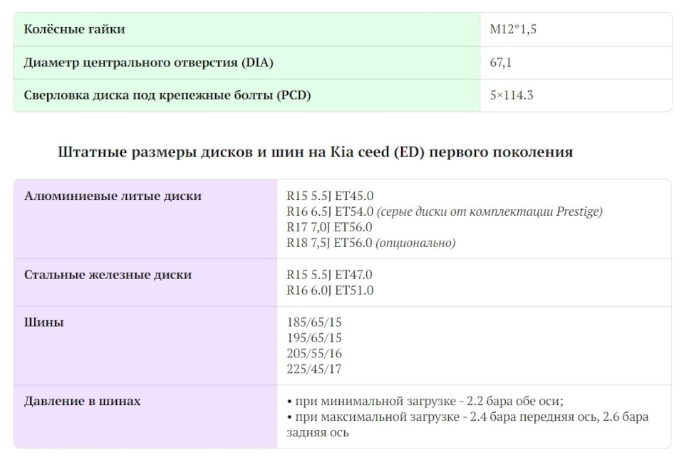The image size is (684, 467).
Task: Select the 'R16 6.0J ET51.0' steel entry
Action: click(330, 290)
